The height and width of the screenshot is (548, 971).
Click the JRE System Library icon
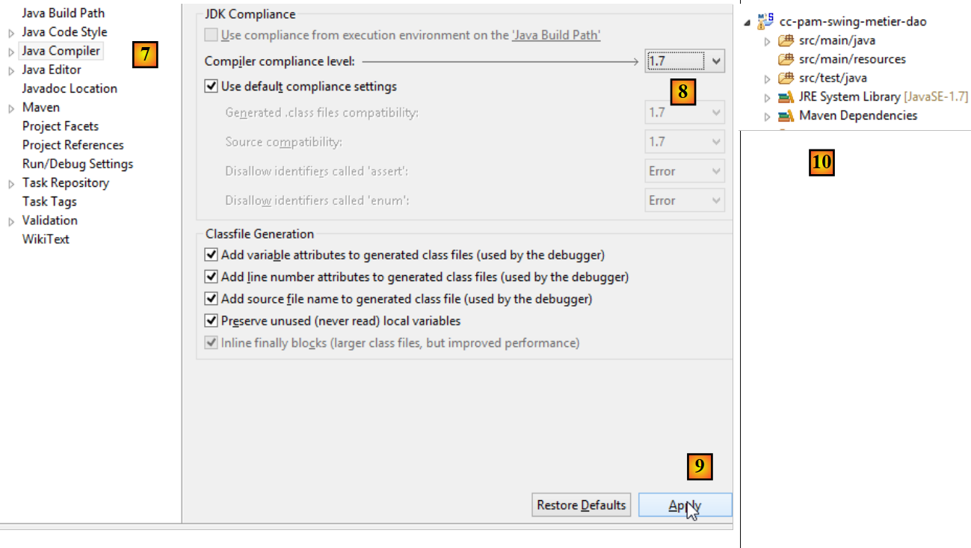point(785,97)
